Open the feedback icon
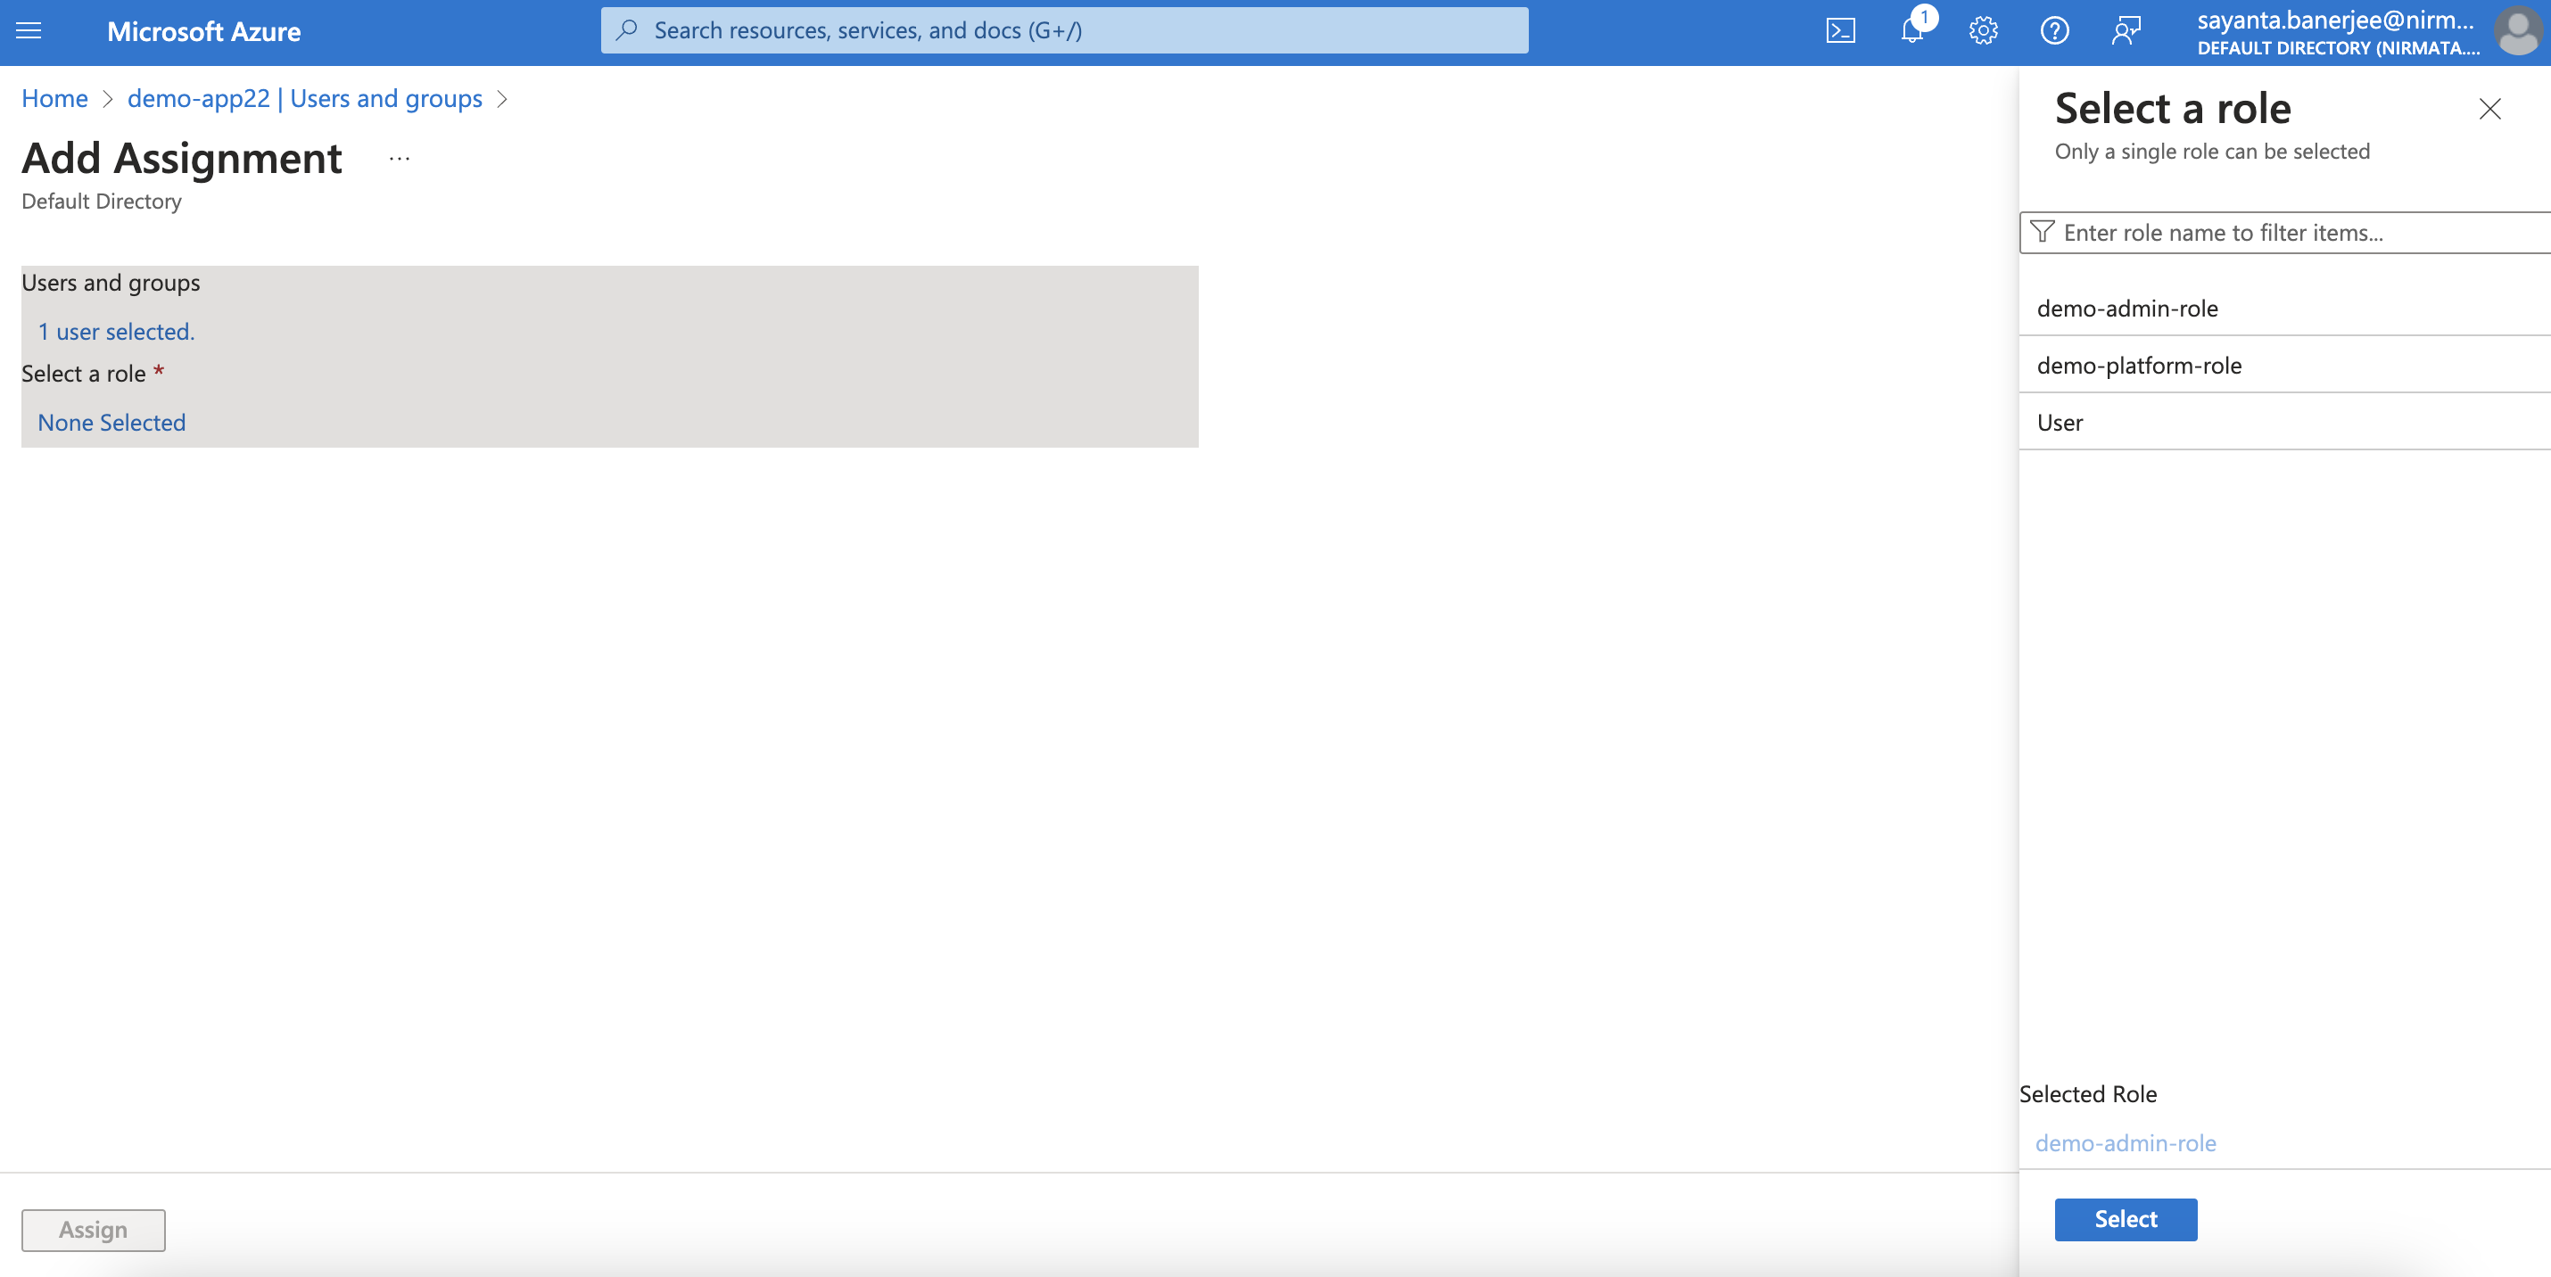This screenshot has height=1277, width=2551. click(2126, 30)
